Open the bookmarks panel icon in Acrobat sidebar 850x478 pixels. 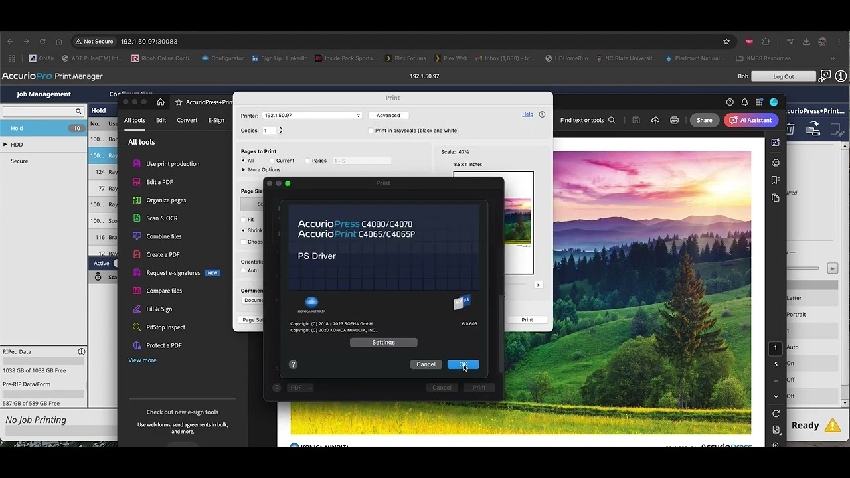coord(776,180)
